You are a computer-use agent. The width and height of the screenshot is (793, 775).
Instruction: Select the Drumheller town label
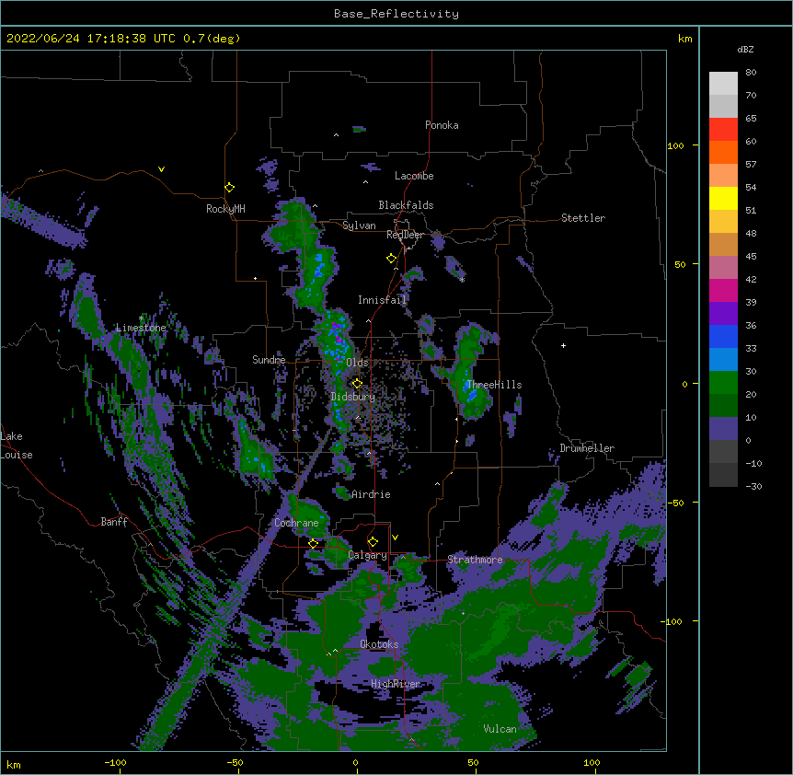587,448
